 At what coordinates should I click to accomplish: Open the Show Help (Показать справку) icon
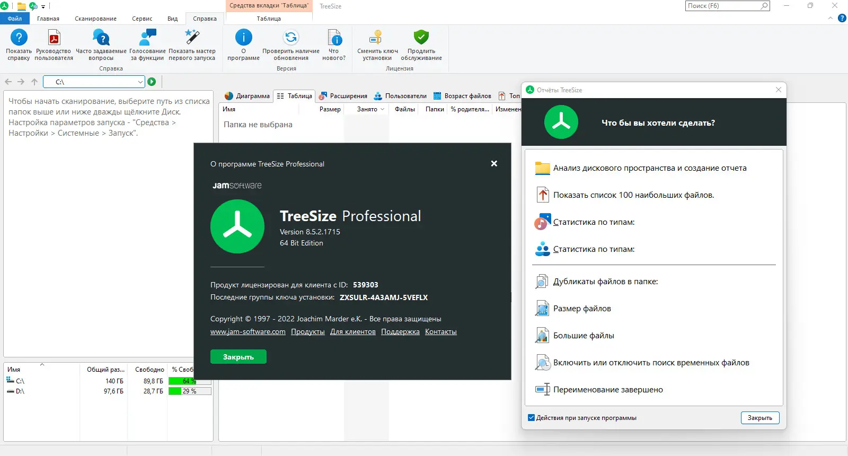click(x=19, y=45)
